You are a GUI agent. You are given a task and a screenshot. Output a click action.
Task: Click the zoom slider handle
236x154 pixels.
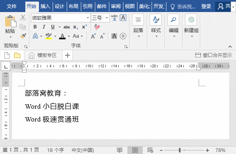point(180,150)
